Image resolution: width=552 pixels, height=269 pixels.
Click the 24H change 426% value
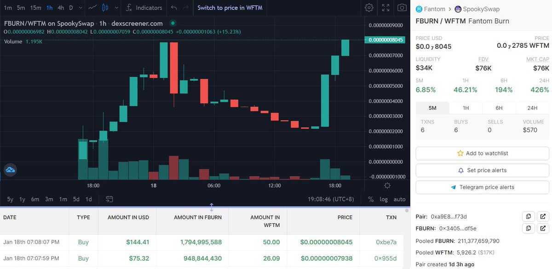click(x=540, y=90)
